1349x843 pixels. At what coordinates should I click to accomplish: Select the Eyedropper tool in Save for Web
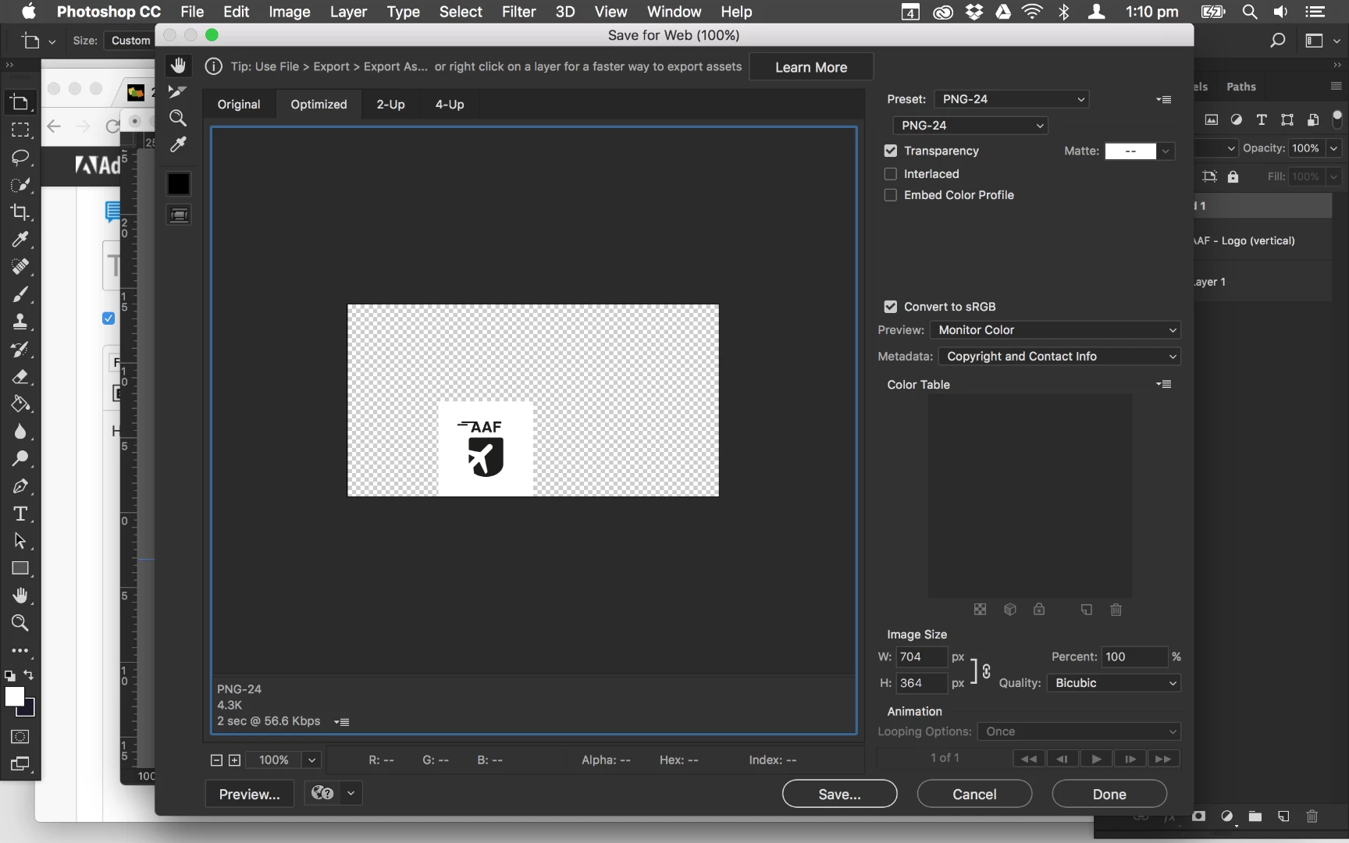click(178, 145)
